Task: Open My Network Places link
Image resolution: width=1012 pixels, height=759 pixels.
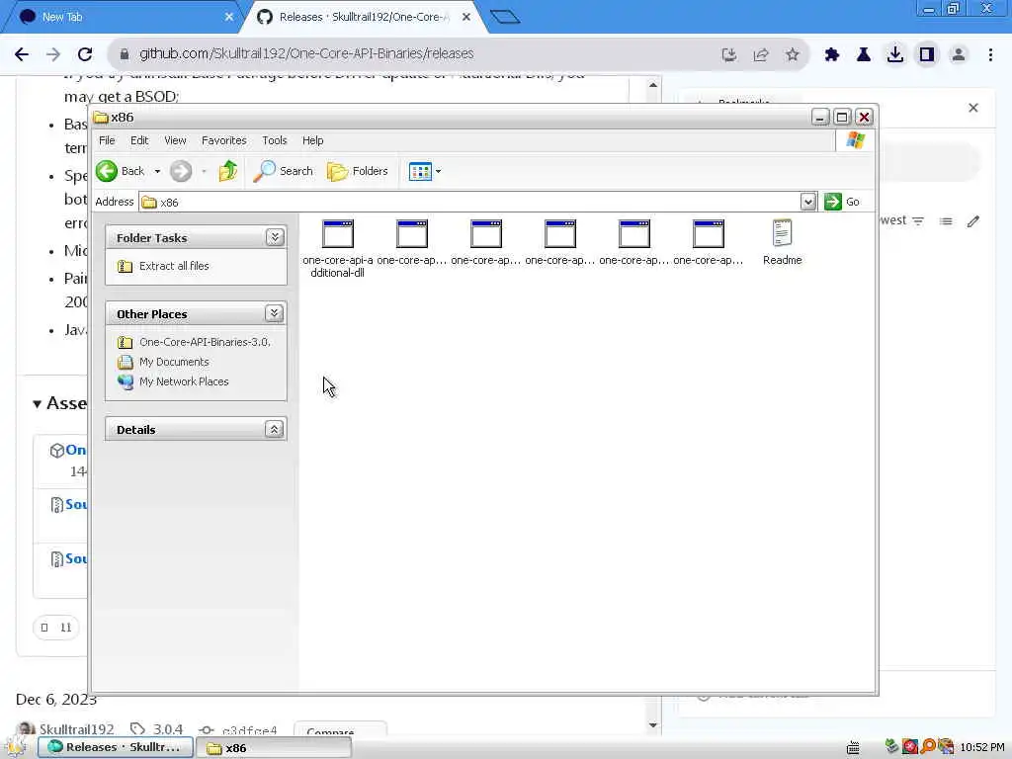Action: [x=184, y=381]
